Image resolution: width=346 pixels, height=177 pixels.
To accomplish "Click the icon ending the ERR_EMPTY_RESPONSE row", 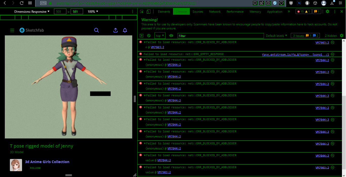I will (333, 54).
